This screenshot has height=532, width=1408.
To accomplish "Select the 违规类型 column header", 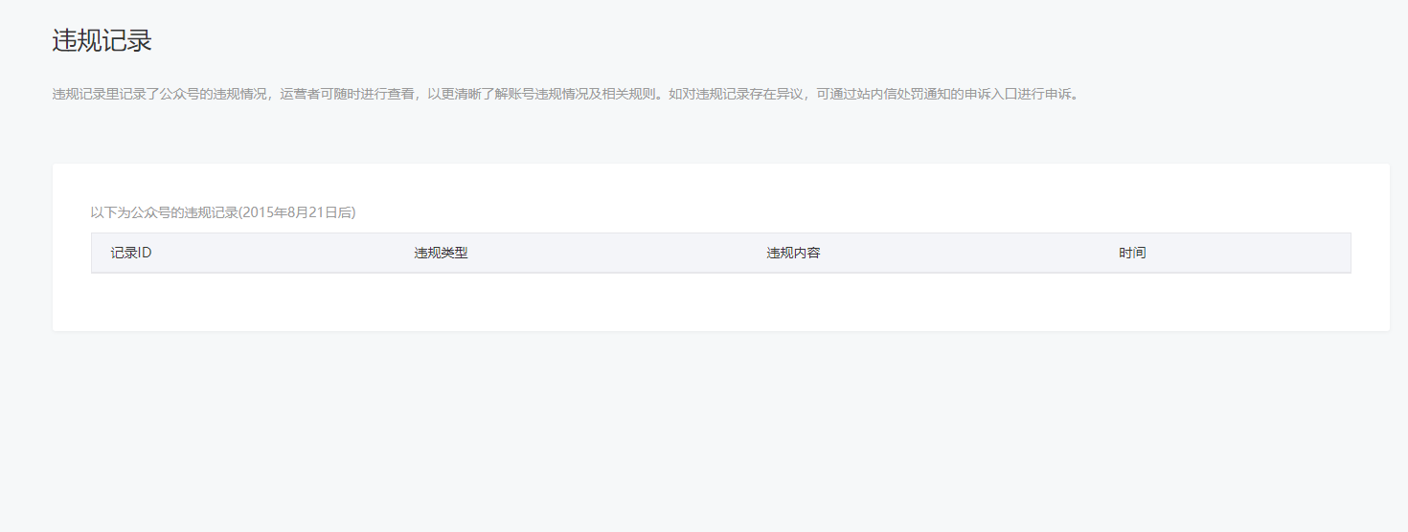I will [441, 254].
